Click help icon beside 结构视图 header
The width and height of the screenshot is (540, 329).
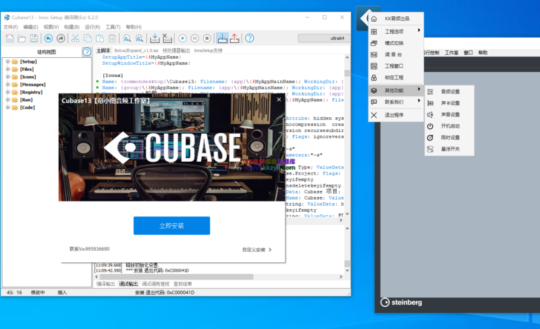[x=87, y=52]
